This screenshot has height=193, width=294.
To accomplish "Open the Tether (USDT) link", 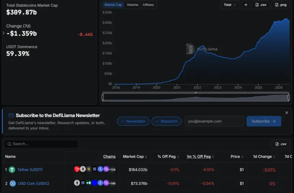I will [30, 169].
